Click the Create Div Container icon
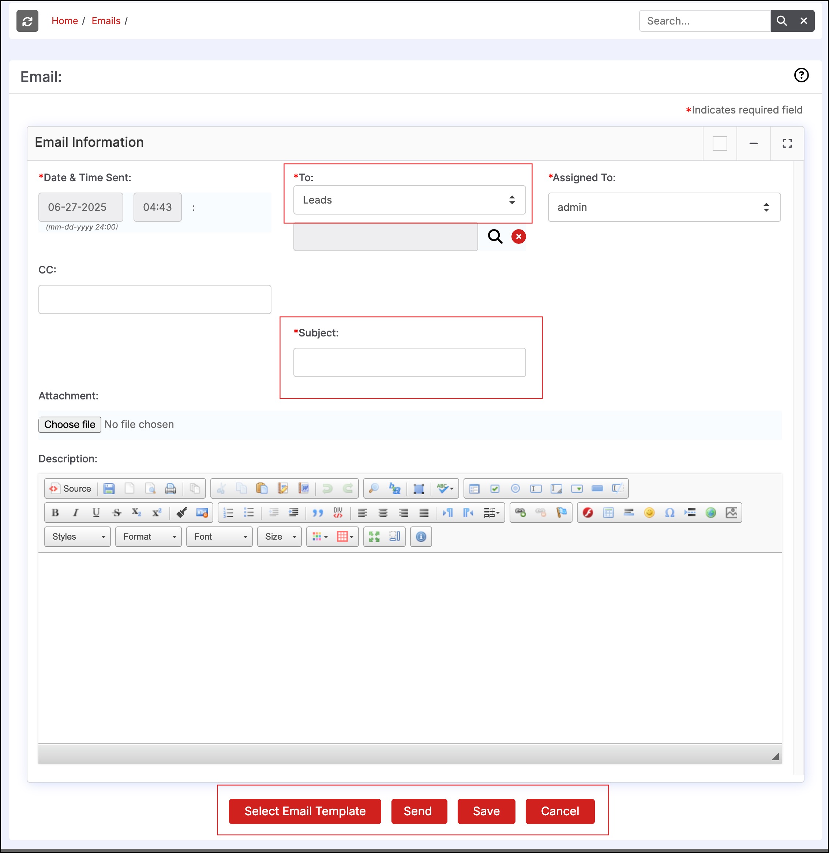Viewport: 829px width, 853px height. tap(338, 512)
